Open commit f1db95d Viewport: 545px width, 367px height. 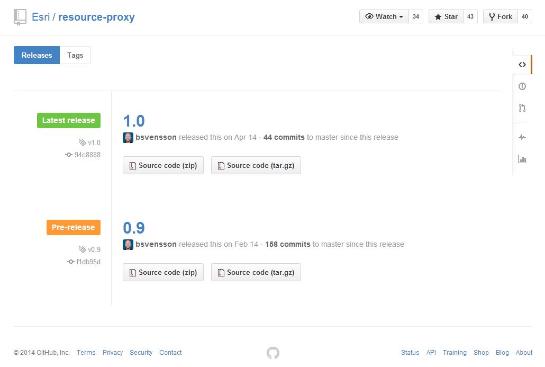click(x=88, y=262)
